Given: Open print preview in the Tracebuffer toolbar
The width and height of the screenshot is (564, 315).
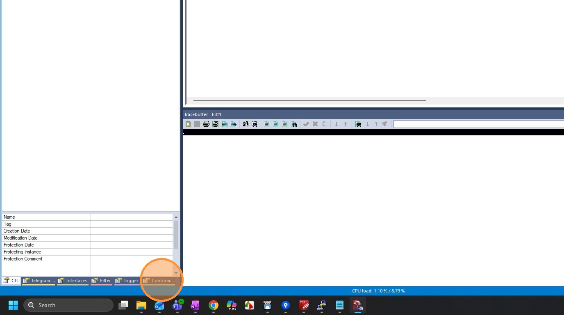Looking at the screenshot, I should click(215, 124).
